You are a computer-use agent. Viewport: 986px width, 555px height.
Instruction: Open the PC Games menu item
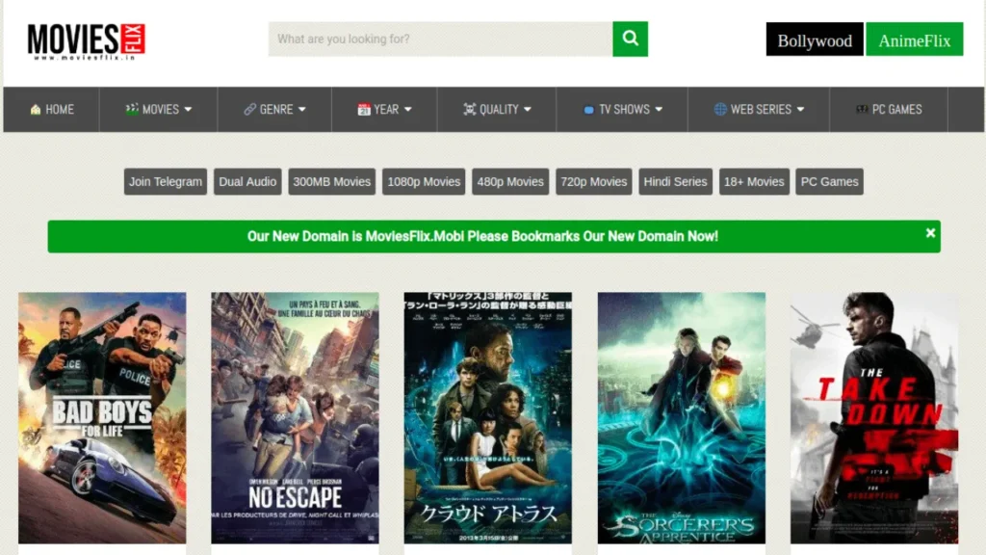point(889,110)
